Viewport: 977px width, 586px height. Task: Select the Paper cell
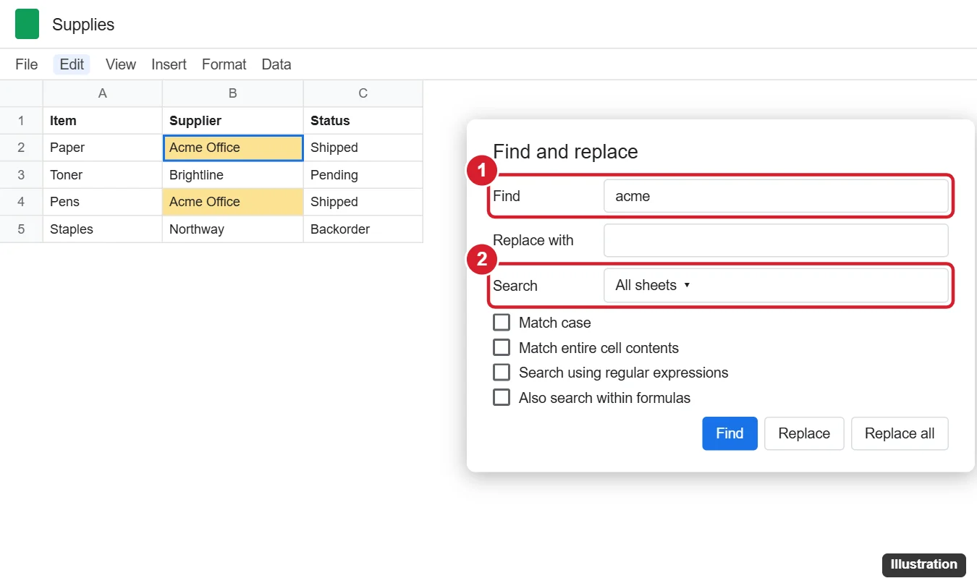tap(103, 148)
